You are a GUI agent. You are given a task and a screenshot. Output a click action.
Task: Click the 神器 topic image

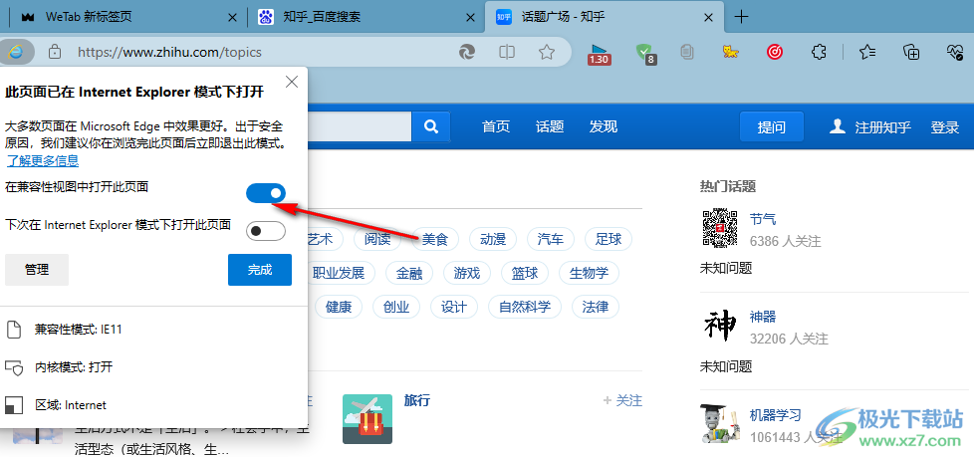click(x=720, y=326)
